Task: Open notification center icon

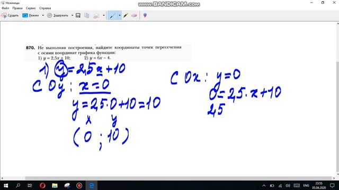Action: click(x=332, y=186)
